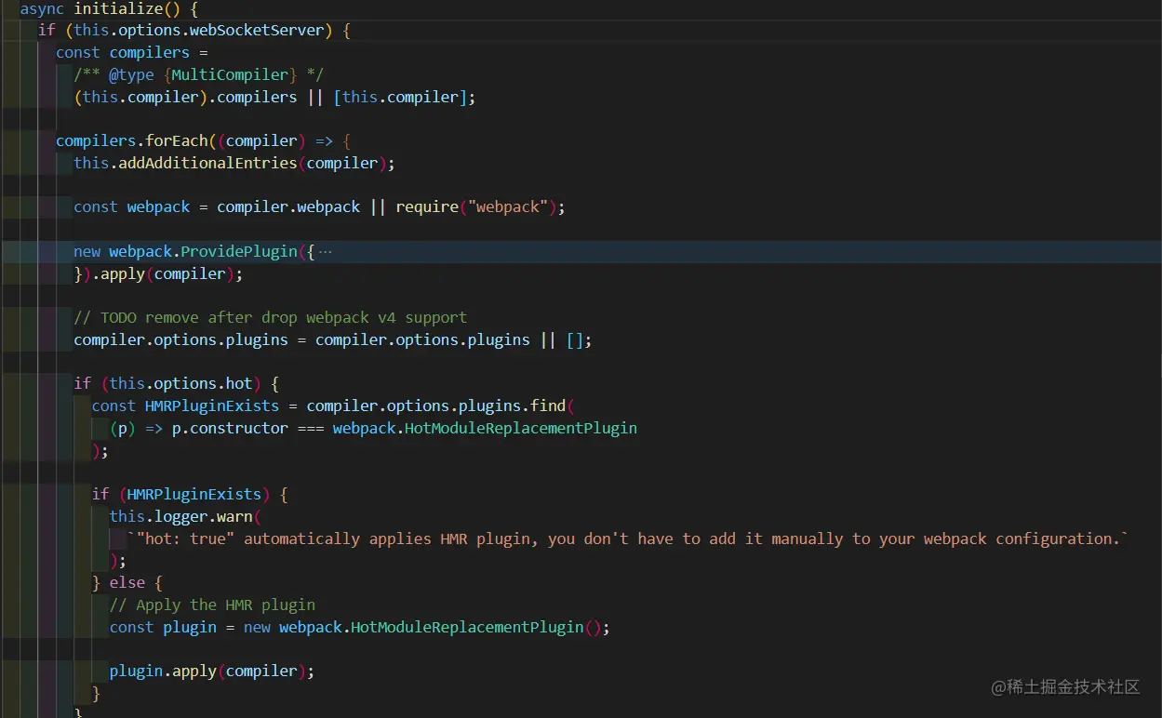The width and height of the screenshot is (1162, 718).
Task: Click 'forEach' in 'compilers.forEach'
Action: click(x=177, y=141)
